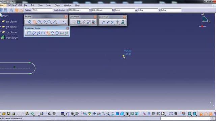The height and width of the screenshot is (121, 216).
Task: Click the What's This help icon
Action: (x=42, y=114)
